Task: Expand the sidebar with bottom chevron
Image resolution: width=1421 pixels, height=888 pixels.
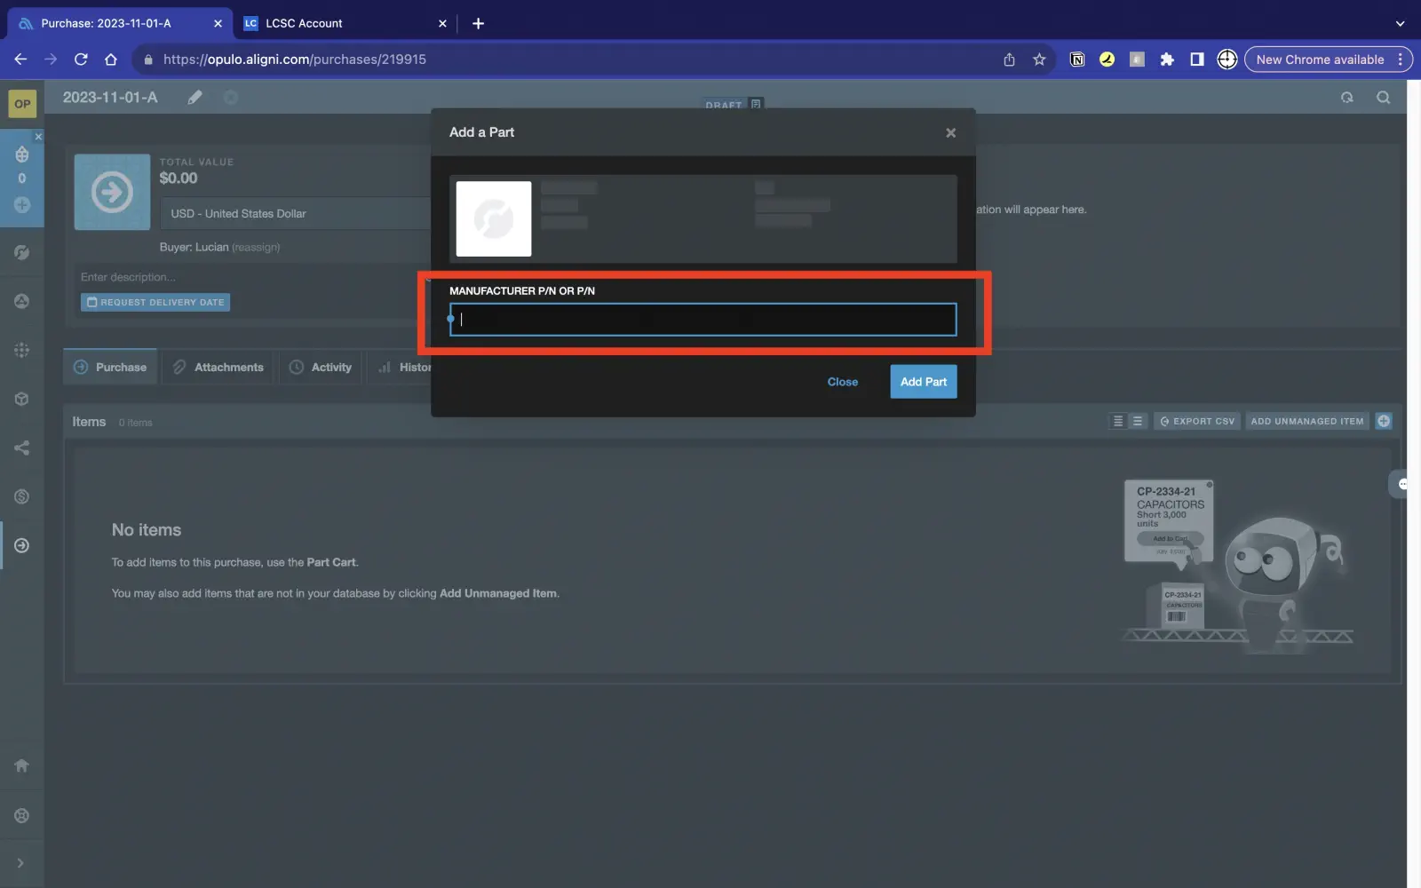Action: (x=20, y=863)
